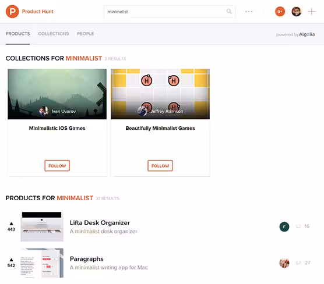324x284 pixels.
Task: Click the Product Hunt logo icon
Action: pos(12,12)
